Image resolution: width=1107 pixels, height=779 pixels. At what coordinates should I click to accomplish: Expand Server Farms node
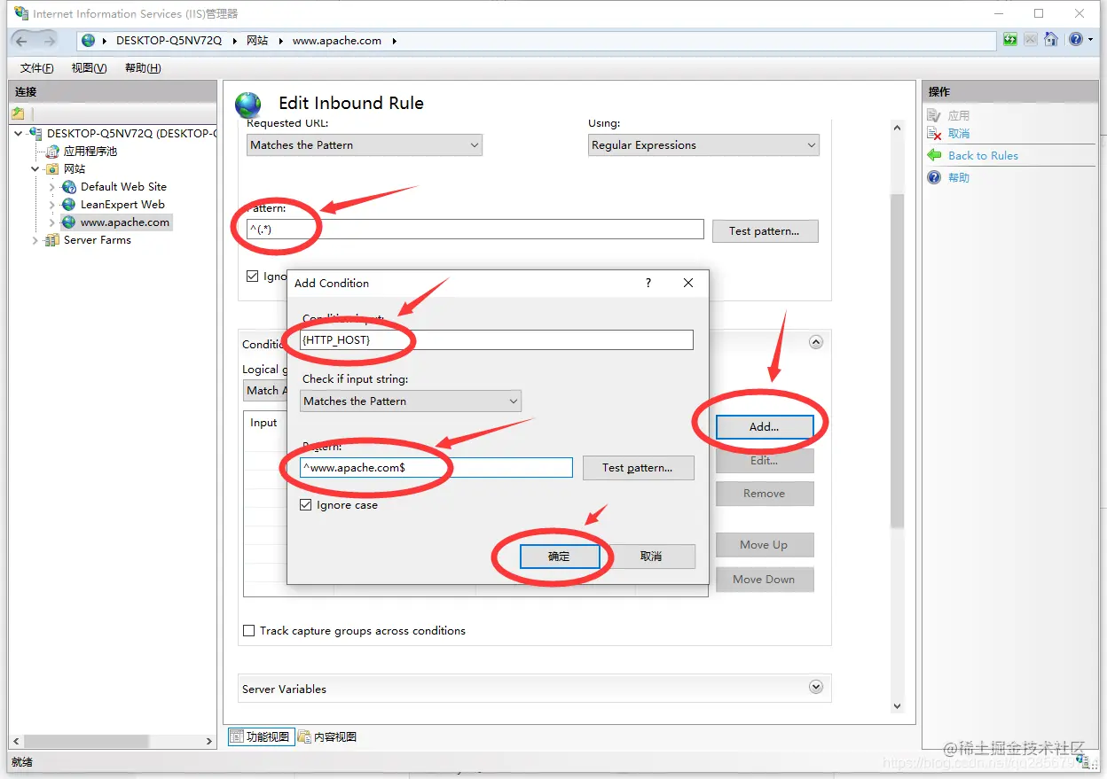click(35, 240)
